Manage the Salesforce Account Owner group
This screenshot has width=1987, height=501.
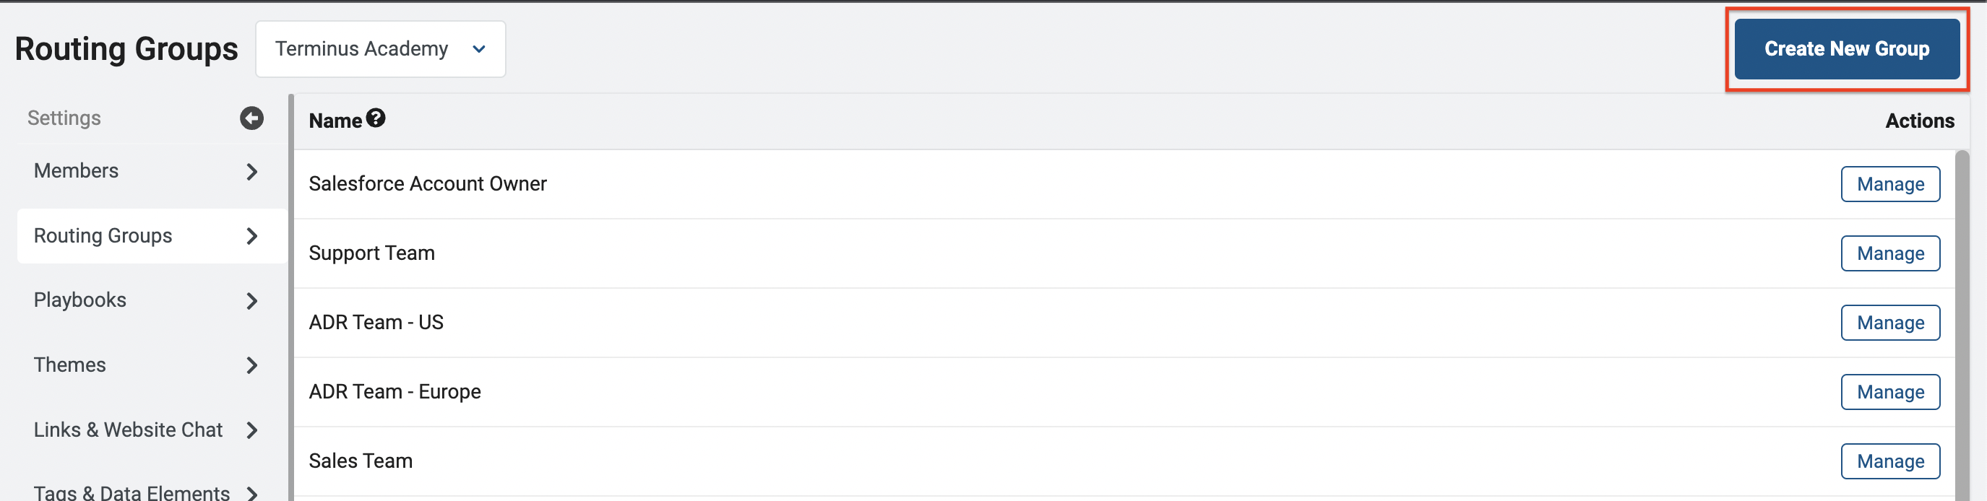point(1889,184)
